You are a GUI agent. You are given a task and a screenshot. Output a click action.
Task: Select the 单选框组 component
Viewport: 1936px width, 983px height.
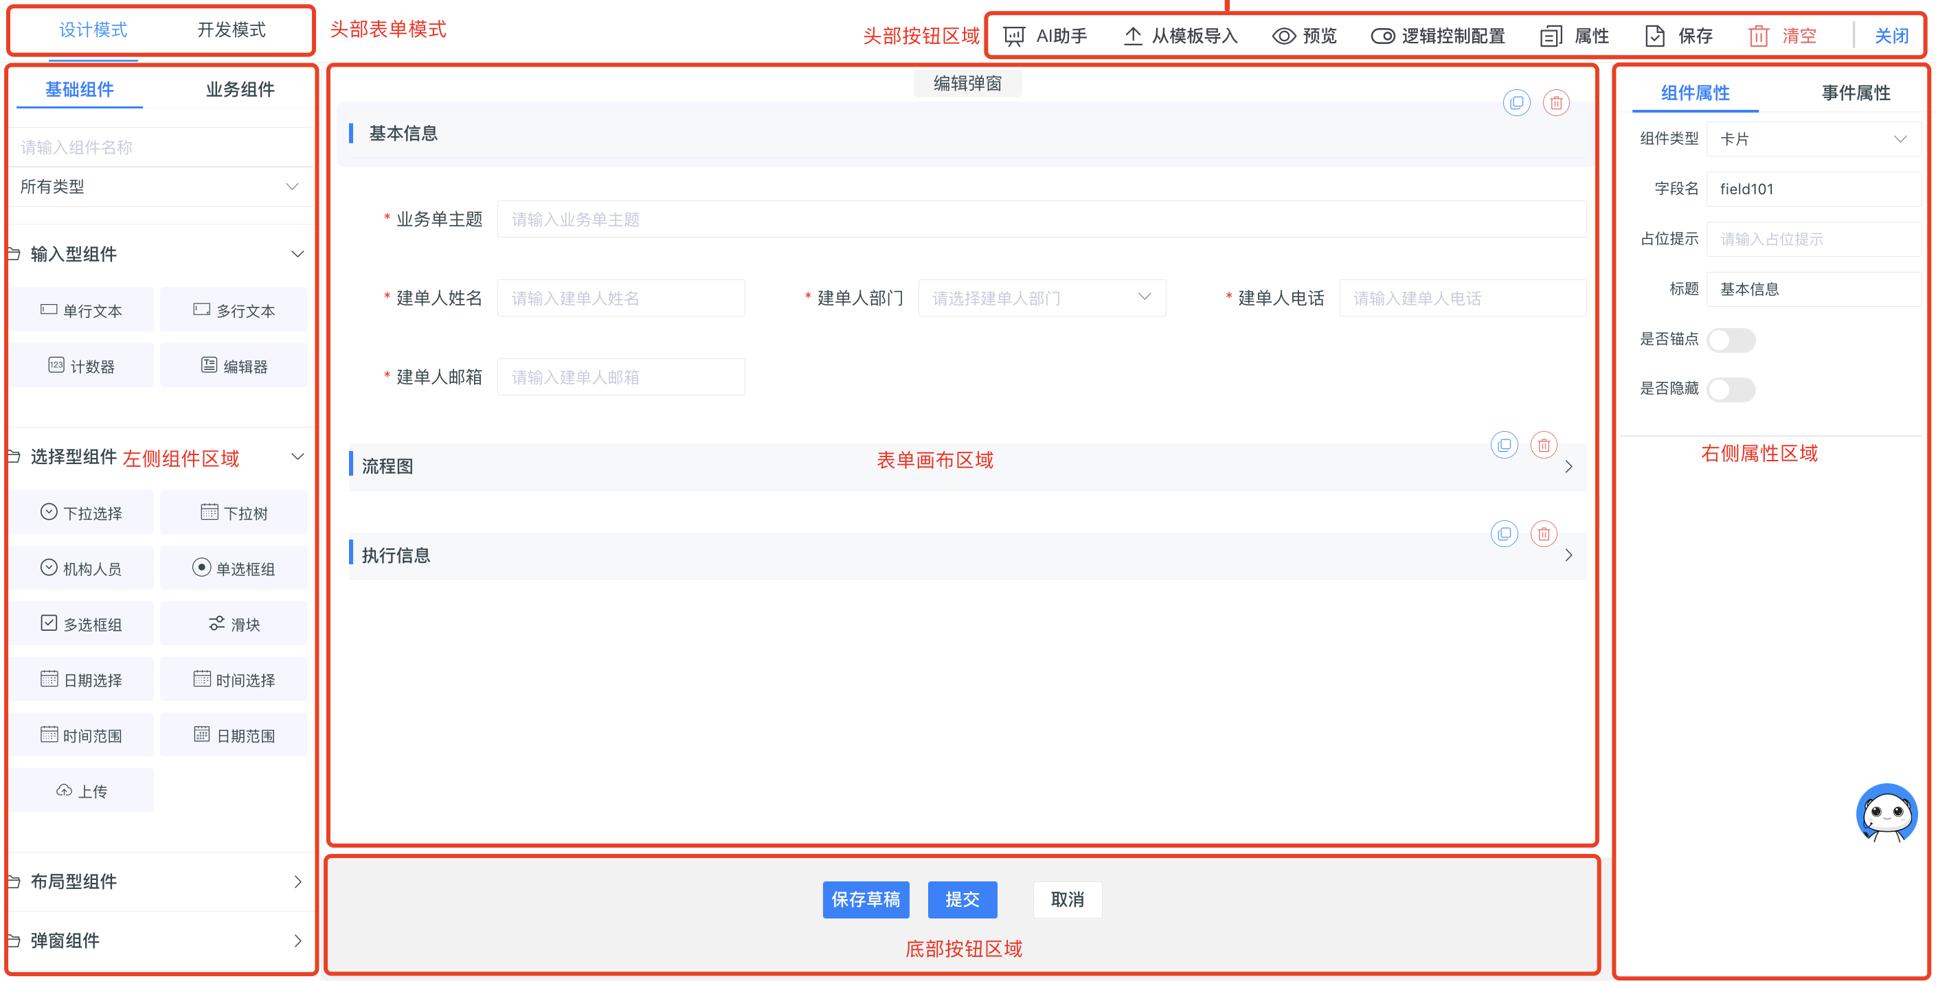(x=234, y=568)
